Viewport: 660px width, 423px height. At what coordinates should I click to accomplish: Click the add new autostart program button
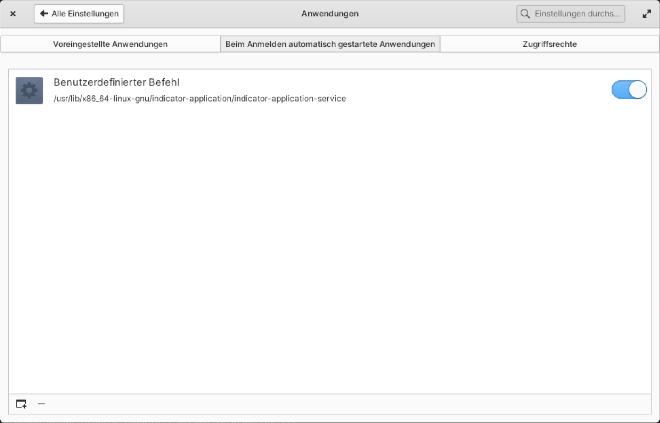point(21,404)
